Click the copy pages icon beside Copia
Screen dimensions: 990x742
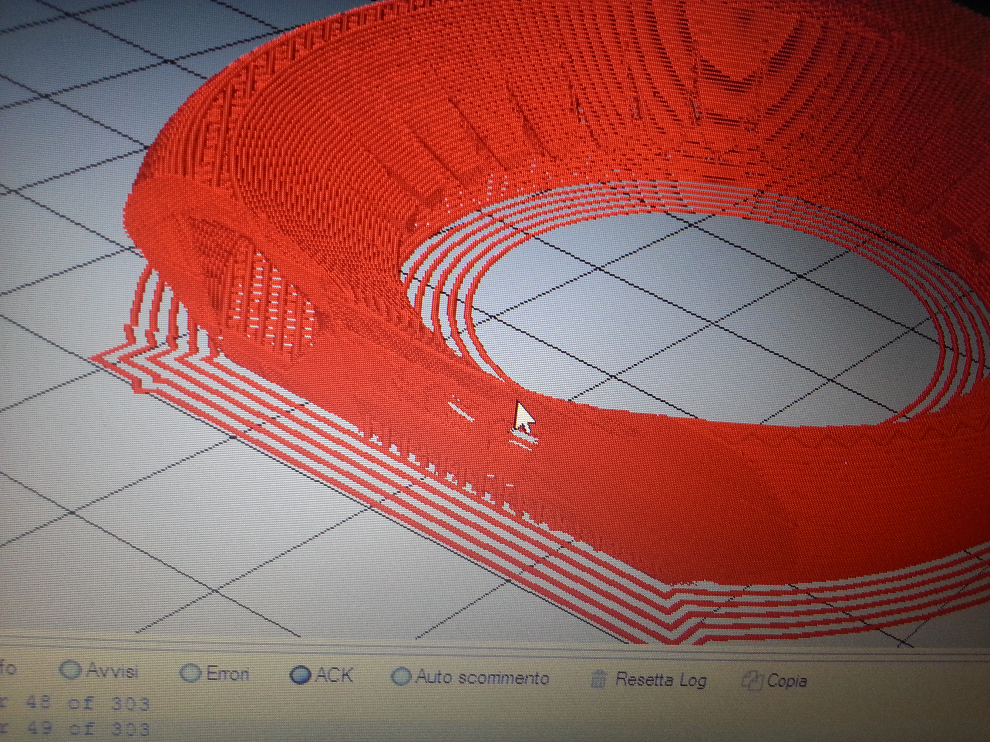pos(752,681)
